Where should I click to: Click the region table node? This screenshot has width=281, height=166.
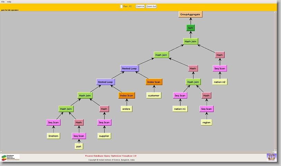pos(206,122)
